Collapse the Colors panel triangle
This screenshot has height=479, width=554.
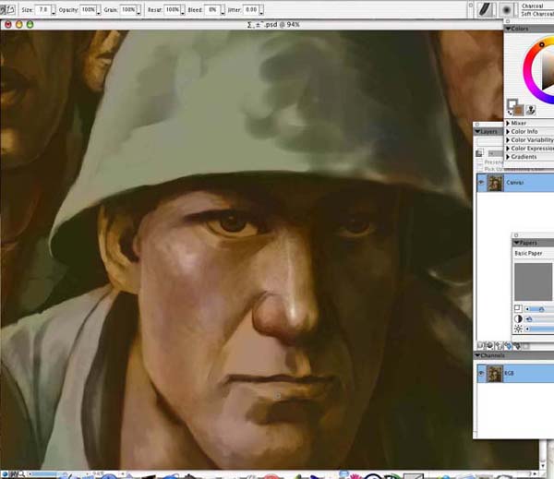pos(509,29)
